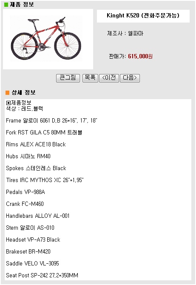Click the Fork RST GILA C5 line
Screen dimensions: 196x285
[44, 132]
